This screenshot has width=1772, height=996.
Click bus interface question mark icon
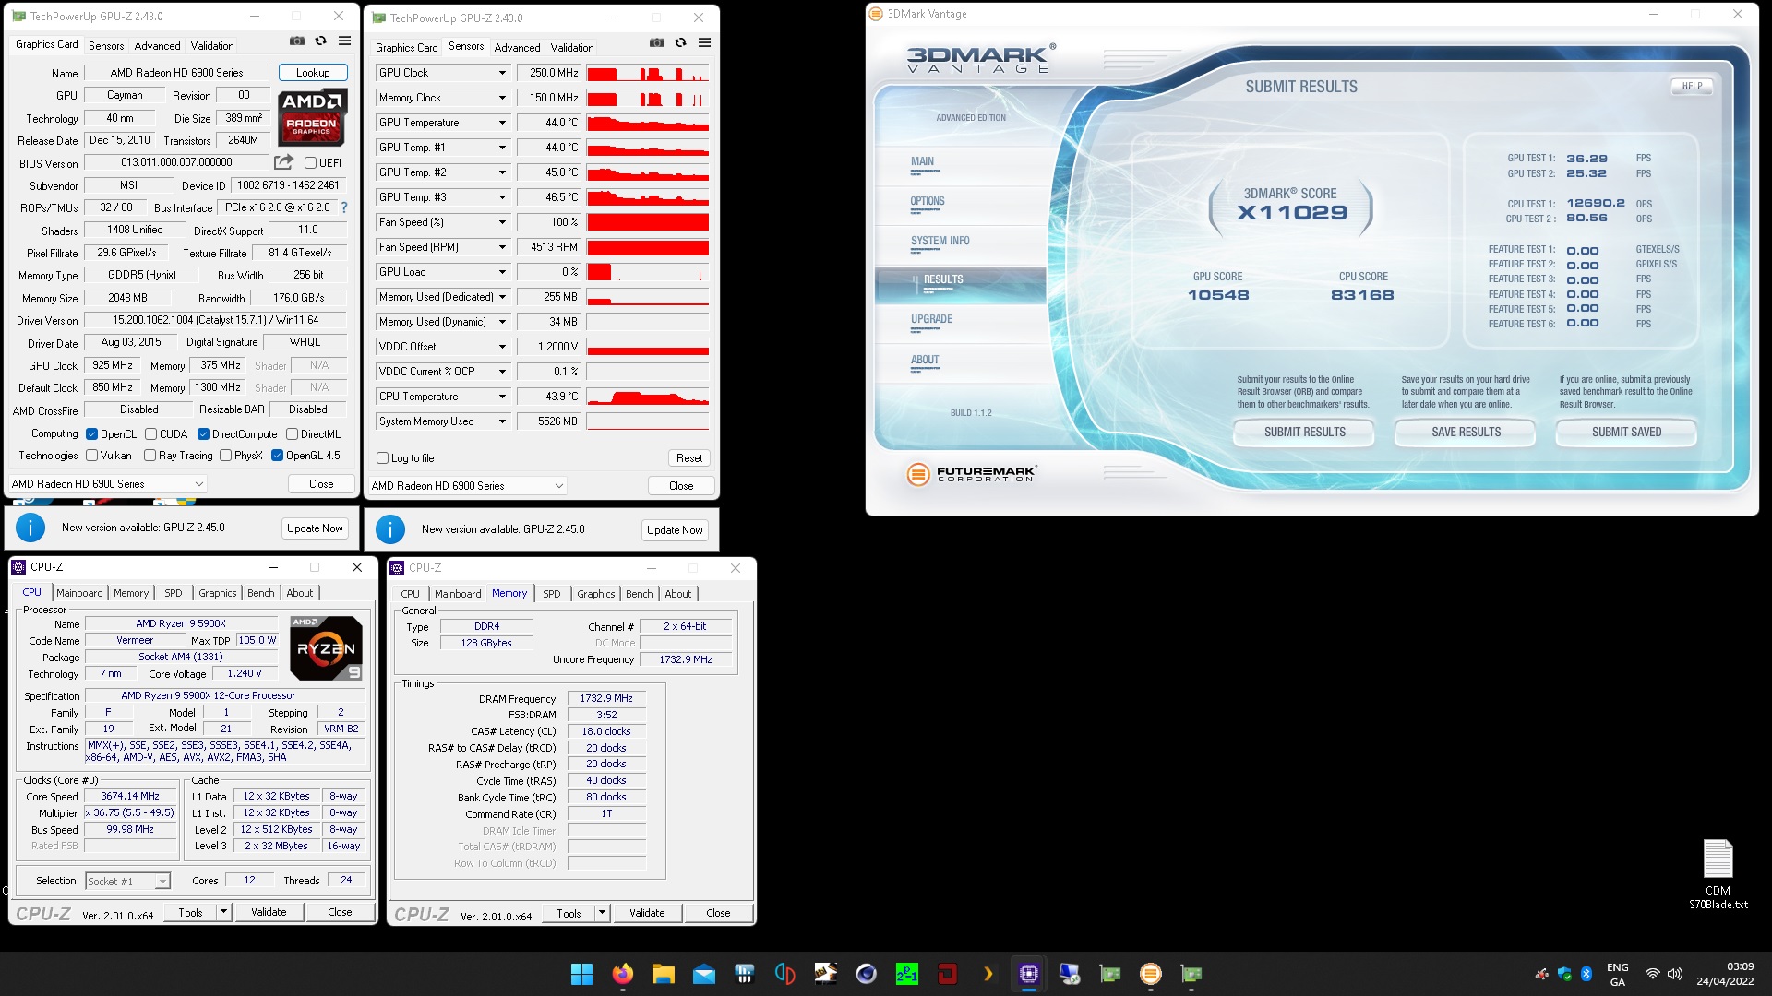click(x=344, y=207)
